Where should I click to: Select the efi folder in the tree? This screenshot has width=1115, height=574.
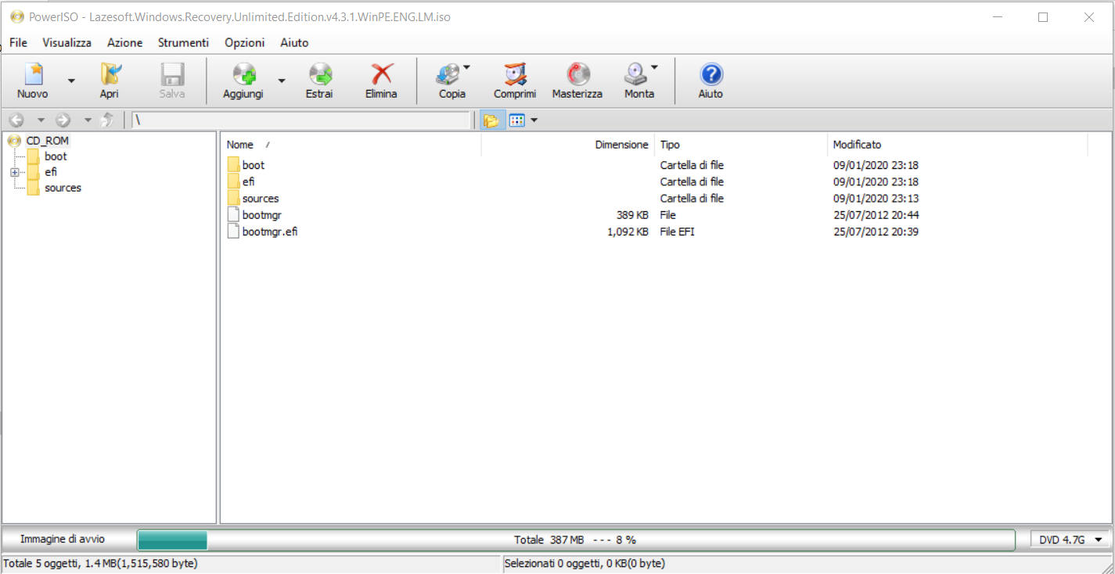[x=50, y=172]
